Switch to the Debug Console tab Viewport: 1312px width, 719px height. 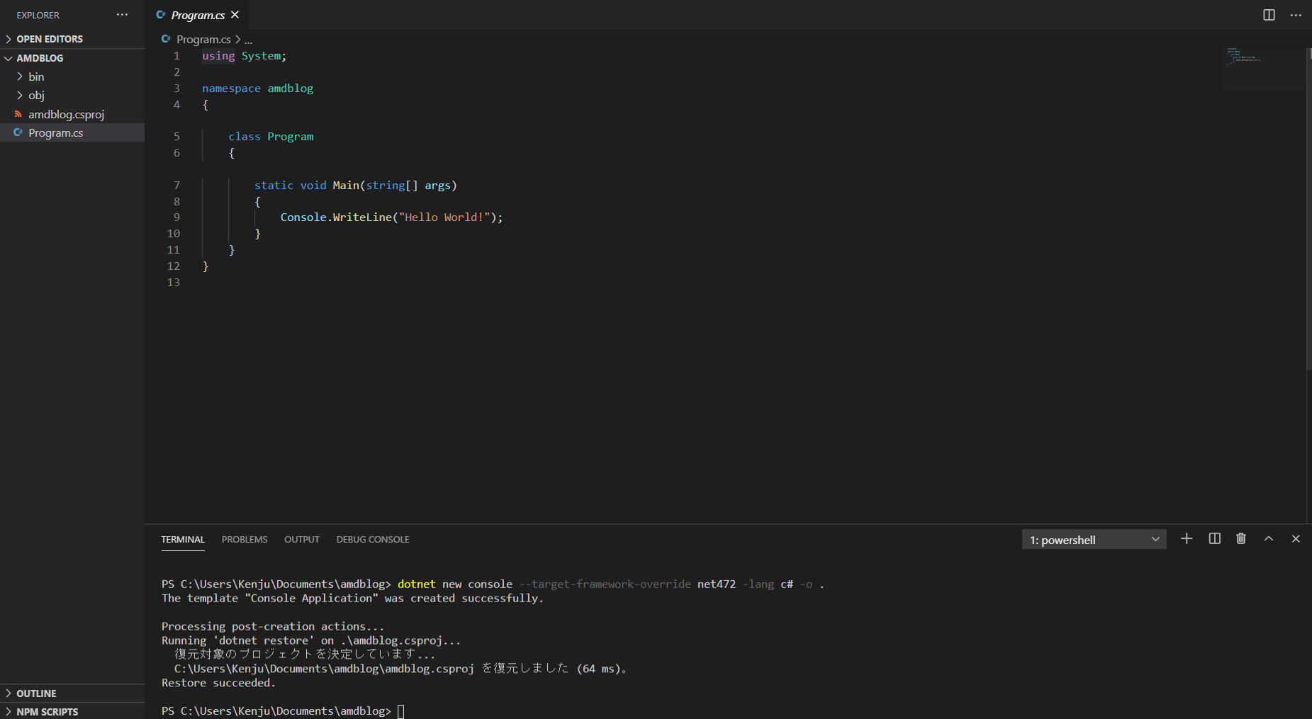pos(373,540)
